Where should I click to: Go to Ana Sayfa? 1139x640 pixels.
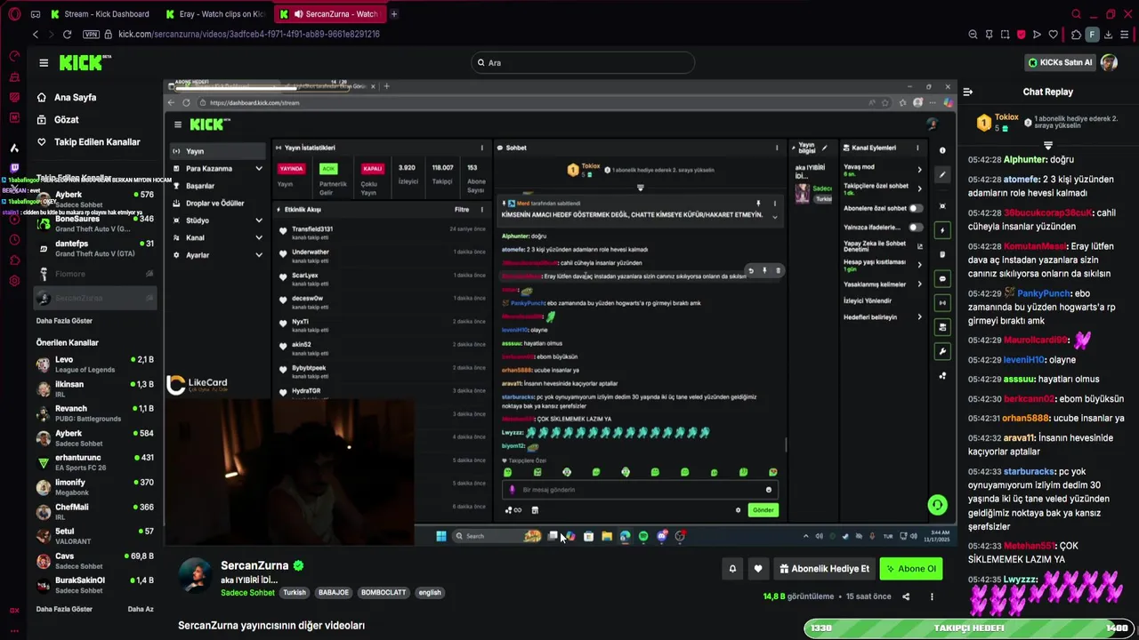click(x=75, y=98)
